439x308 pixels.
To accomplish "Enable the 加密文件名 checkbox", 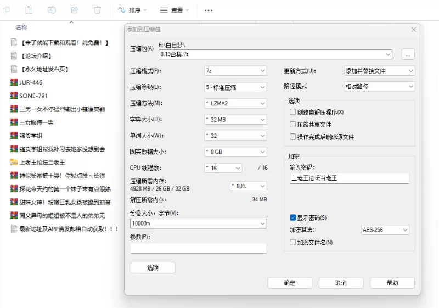I will click(x=292, y=242).
